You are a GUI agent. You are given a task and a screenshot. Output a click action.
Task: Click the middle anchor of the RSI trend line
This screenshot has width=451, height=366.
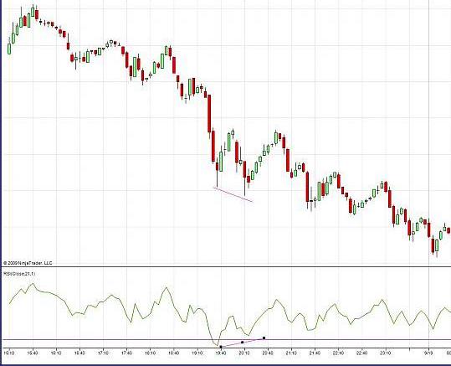242,342
